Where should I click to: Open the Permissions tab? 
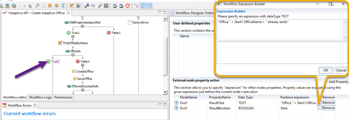[63, 97]
